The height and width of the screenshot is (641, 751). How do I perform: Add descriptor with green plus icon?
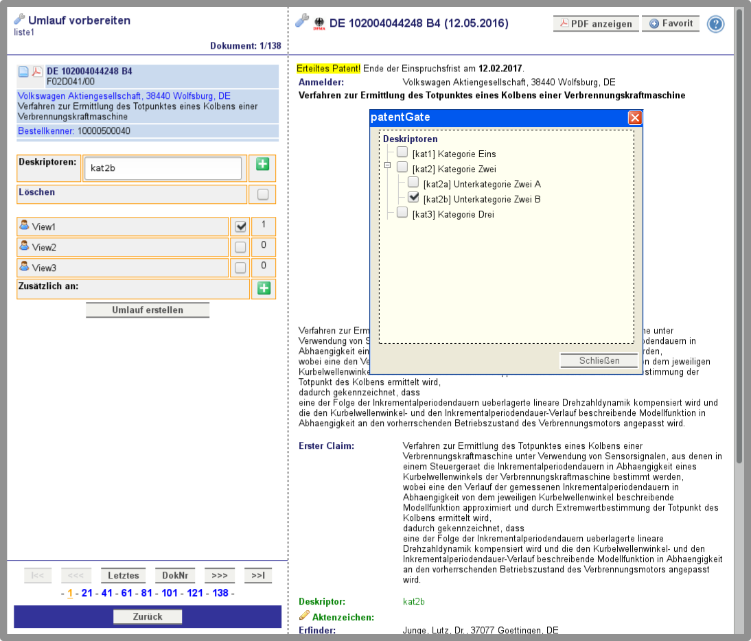click(x=262, y=164)
